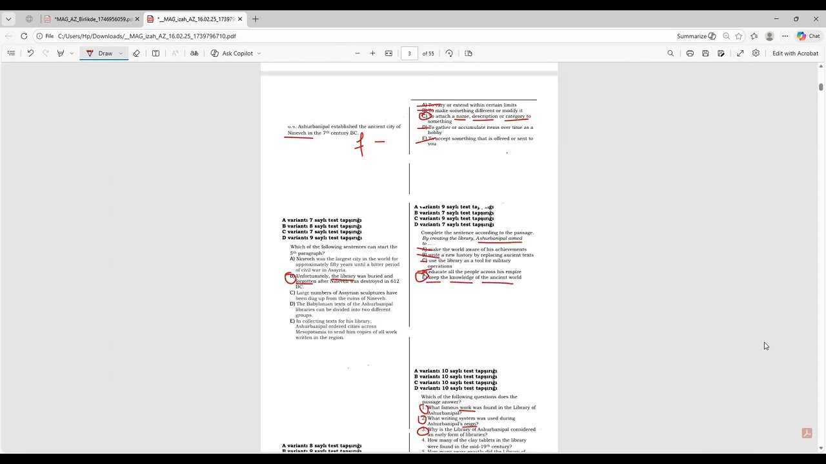Open the tab actions dropdown menu

(8, 19)
